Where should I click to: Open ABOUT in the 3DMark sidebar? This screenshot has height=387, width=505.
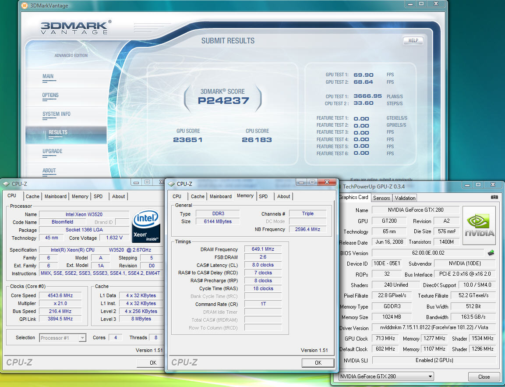coord(49,170)
